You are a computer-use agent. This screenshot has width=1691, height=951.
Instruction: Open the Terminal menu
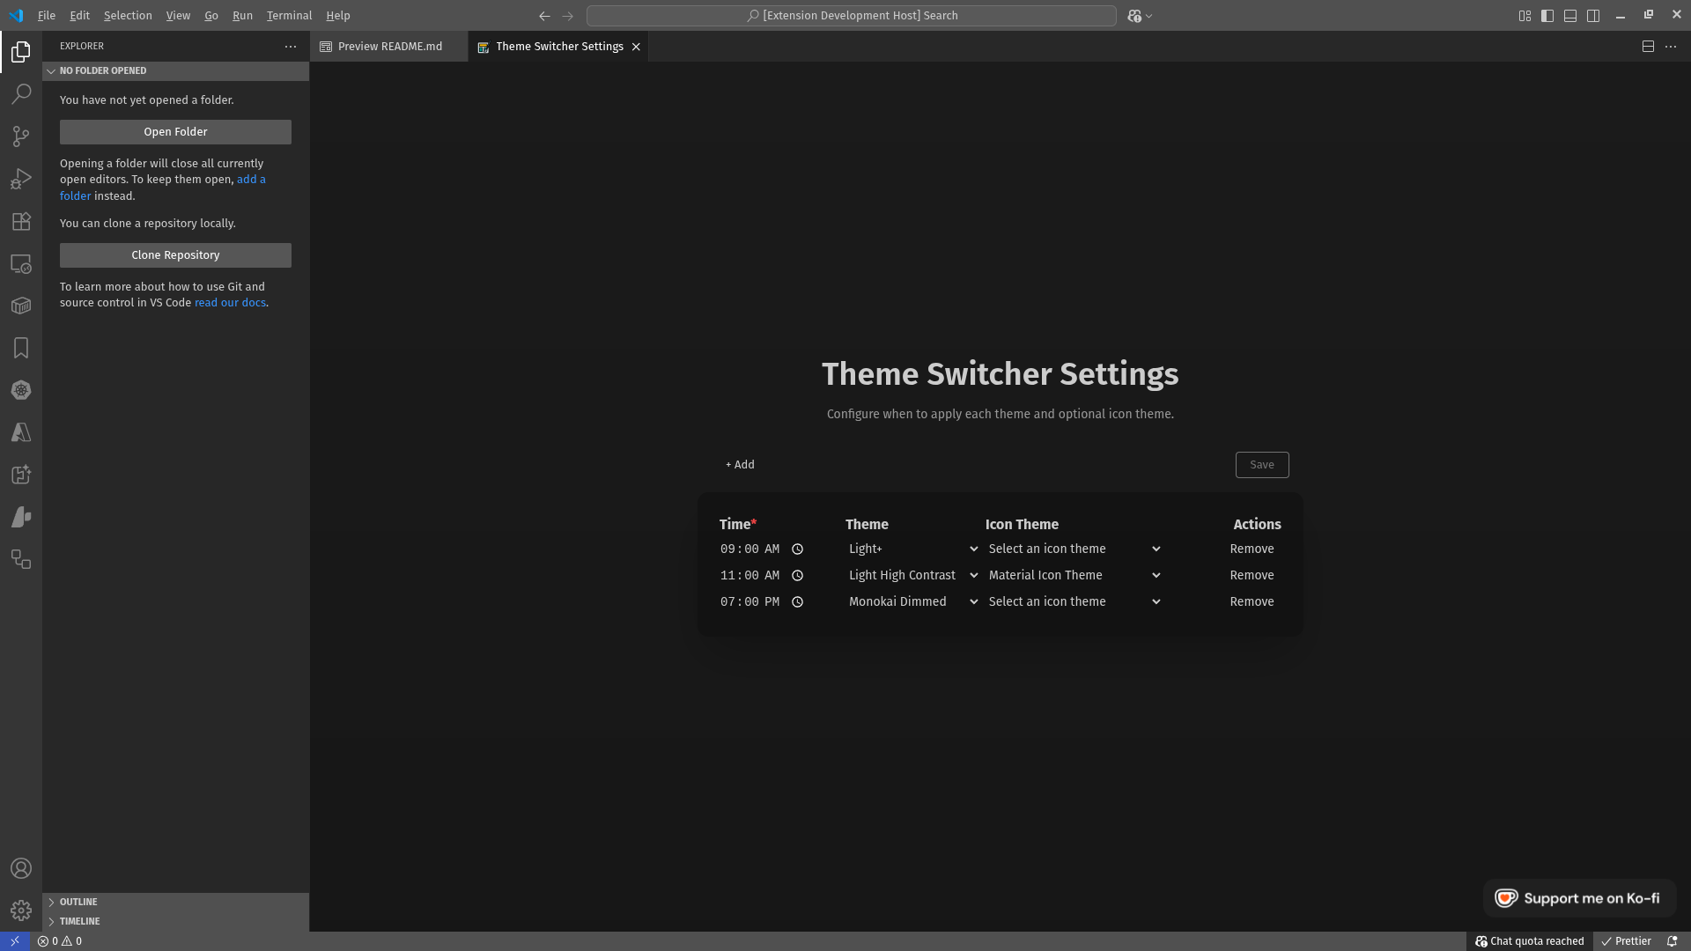[x=289, y=16]
